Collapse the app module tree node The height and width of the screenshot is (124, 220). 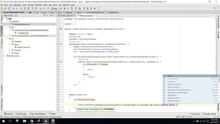[4, 18]
